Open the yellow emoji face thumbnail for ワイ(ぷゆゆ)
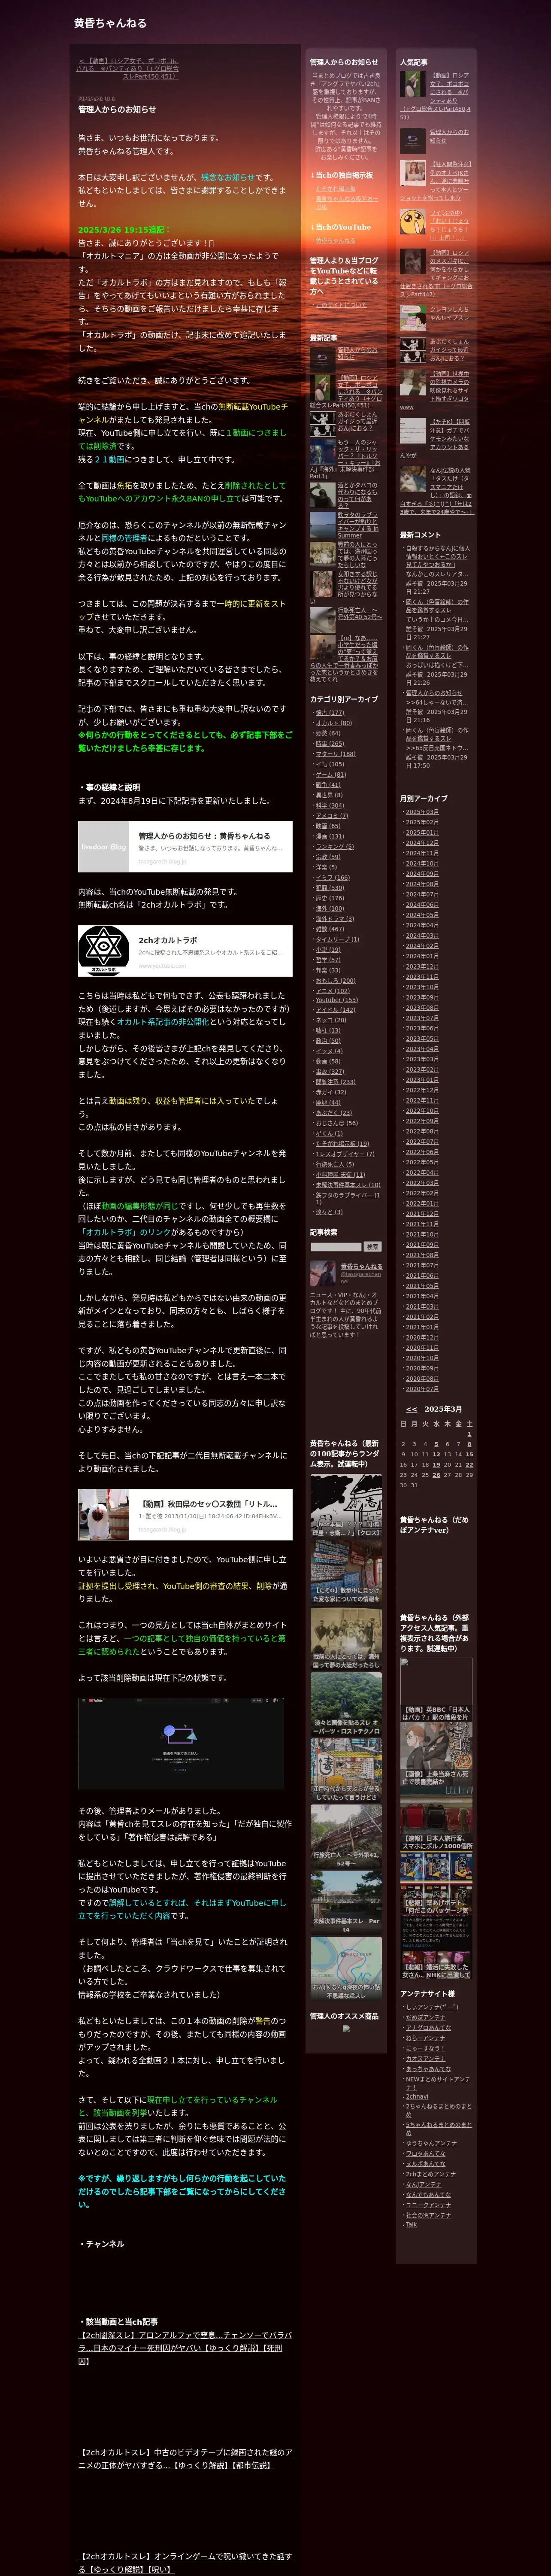Viewport: 551px width, 2576px height. pos(412,221)
